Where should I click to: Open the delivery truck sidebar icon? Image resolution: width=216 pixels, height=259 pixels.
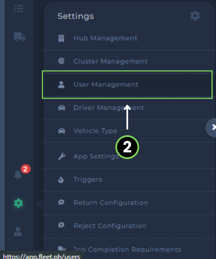pyautogui.click(x=19, y=37)
